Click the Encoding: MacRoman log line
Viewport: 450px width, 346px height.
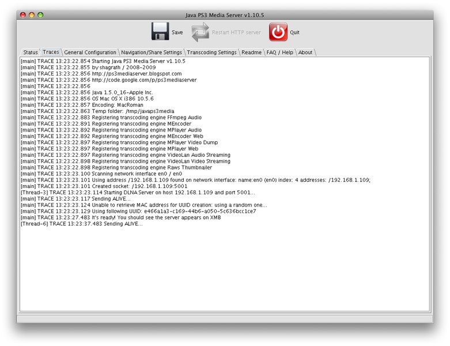pos(82,105)
